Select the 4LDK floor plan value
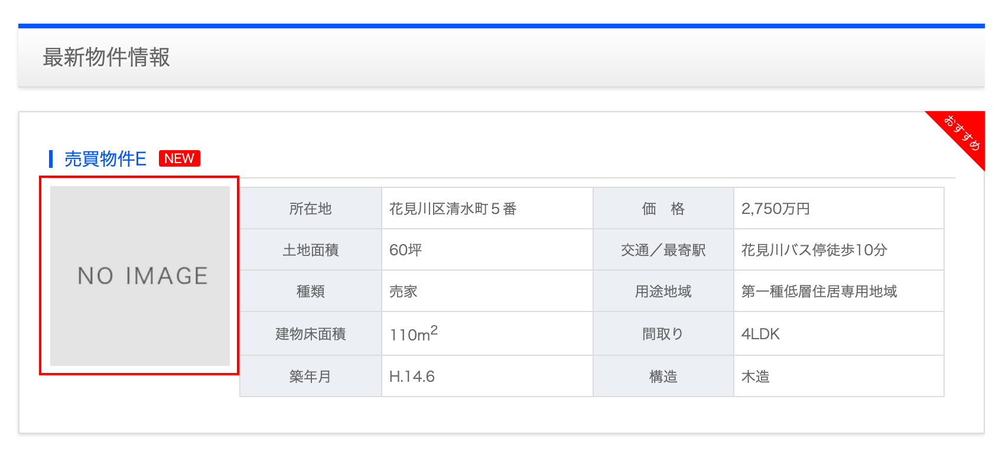 pyautogui.click(x=760, y=334)
